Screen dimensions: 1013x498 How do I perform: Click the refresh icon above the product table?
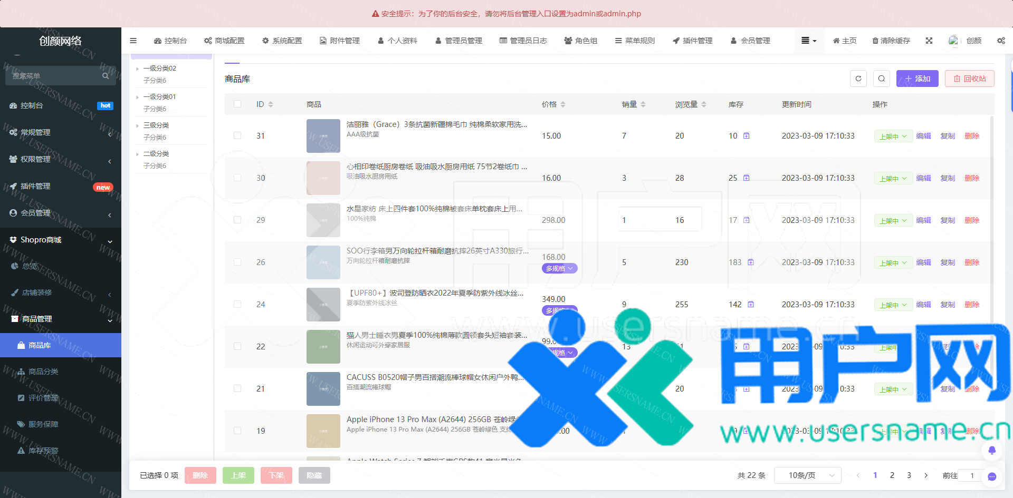pyautogui.click(x=858, y=79)
